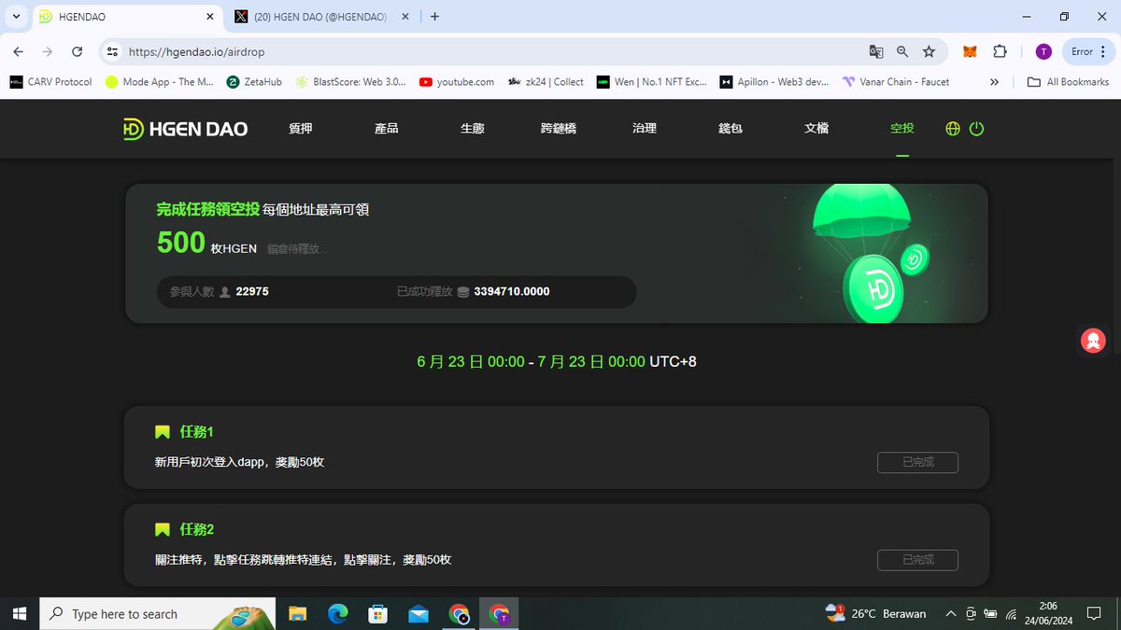Click the Error browser menu button
This screenshot has width=1121, height=630.
(x=1086, y=52)
